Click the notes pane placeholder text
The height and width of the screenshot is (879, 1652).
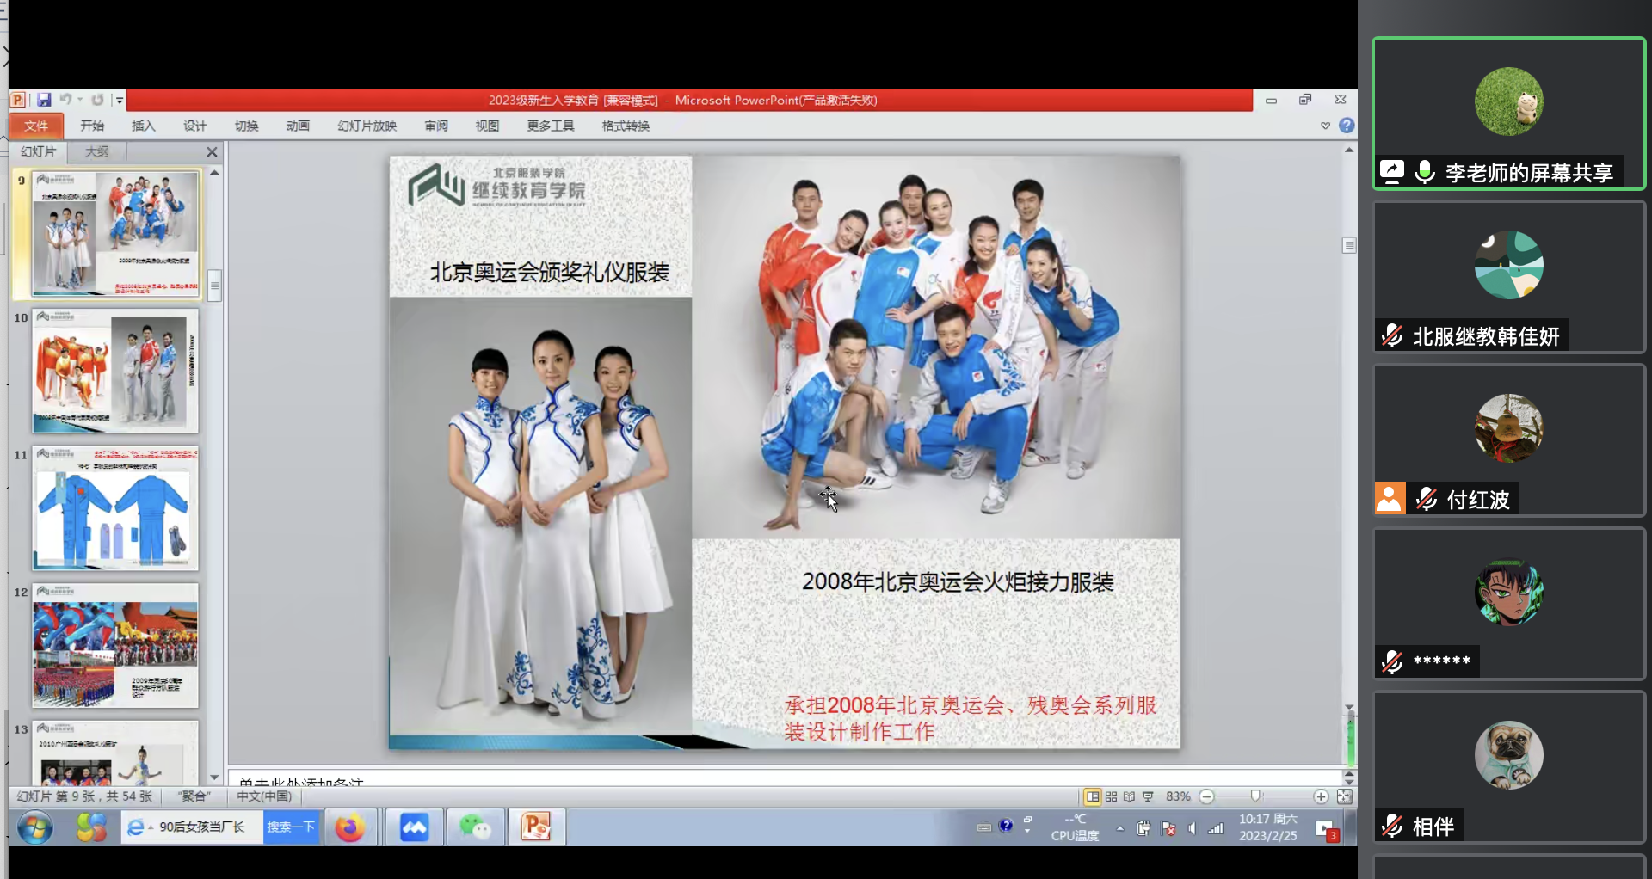[301, 781]
